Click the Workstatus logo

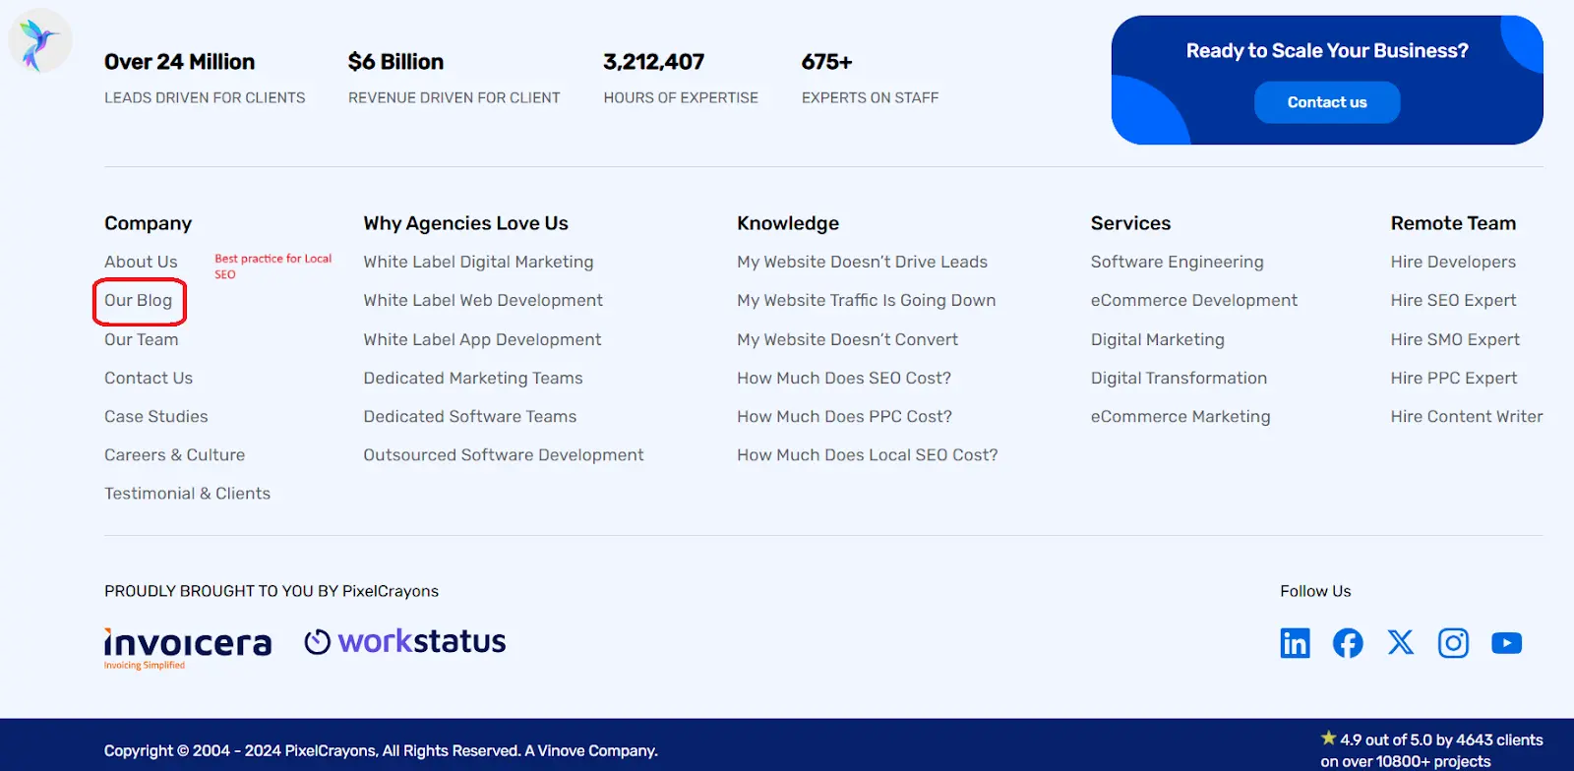(405, 642)
